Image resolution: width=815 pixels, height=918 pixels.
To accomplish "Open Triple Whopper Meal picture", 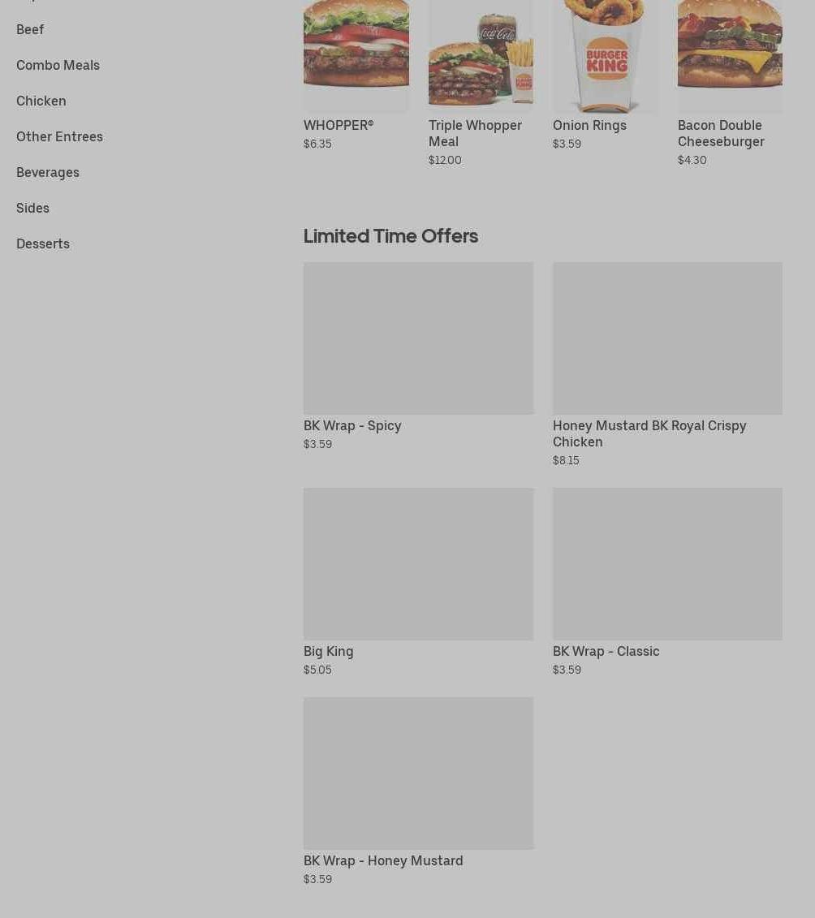I will 481,56.
